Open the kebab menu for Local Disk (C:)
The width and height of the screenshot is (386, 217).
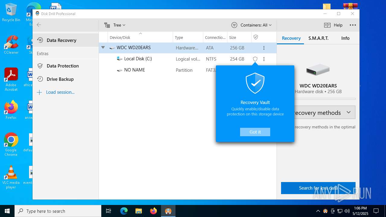point(264,59)
